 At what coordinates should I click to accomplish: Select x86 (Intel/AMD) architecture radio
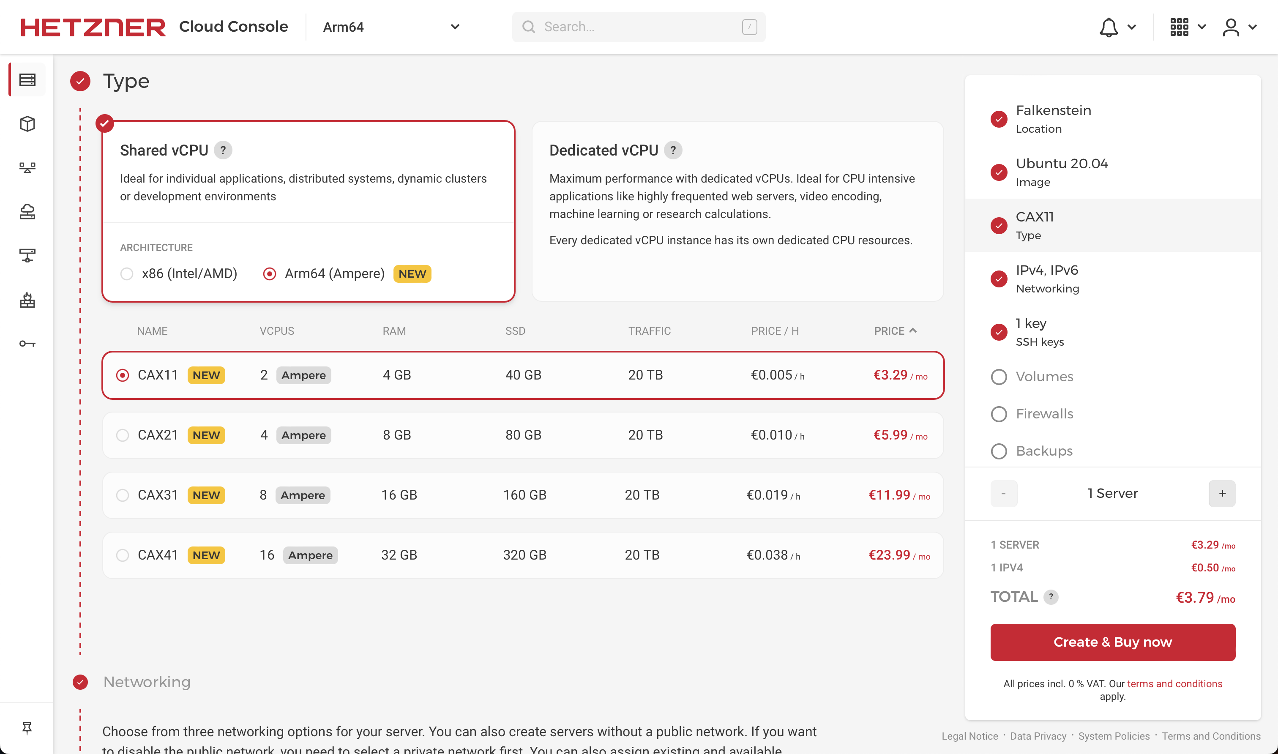pos(127,274)
